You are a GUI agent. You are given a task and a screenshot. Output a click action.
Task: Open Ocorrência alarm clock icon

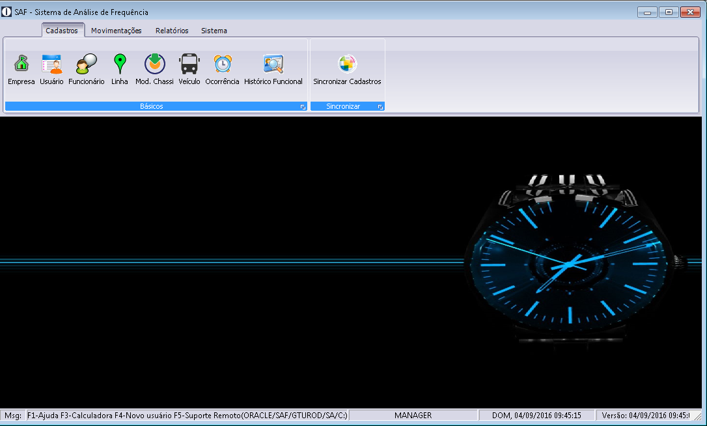click(223, 64)
